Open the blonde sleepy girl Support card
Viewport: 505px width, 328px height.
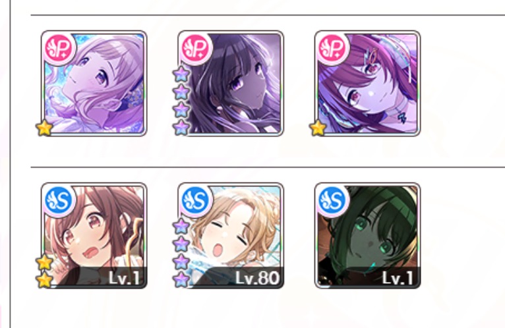pyautogui.click(x=231, y=236)
